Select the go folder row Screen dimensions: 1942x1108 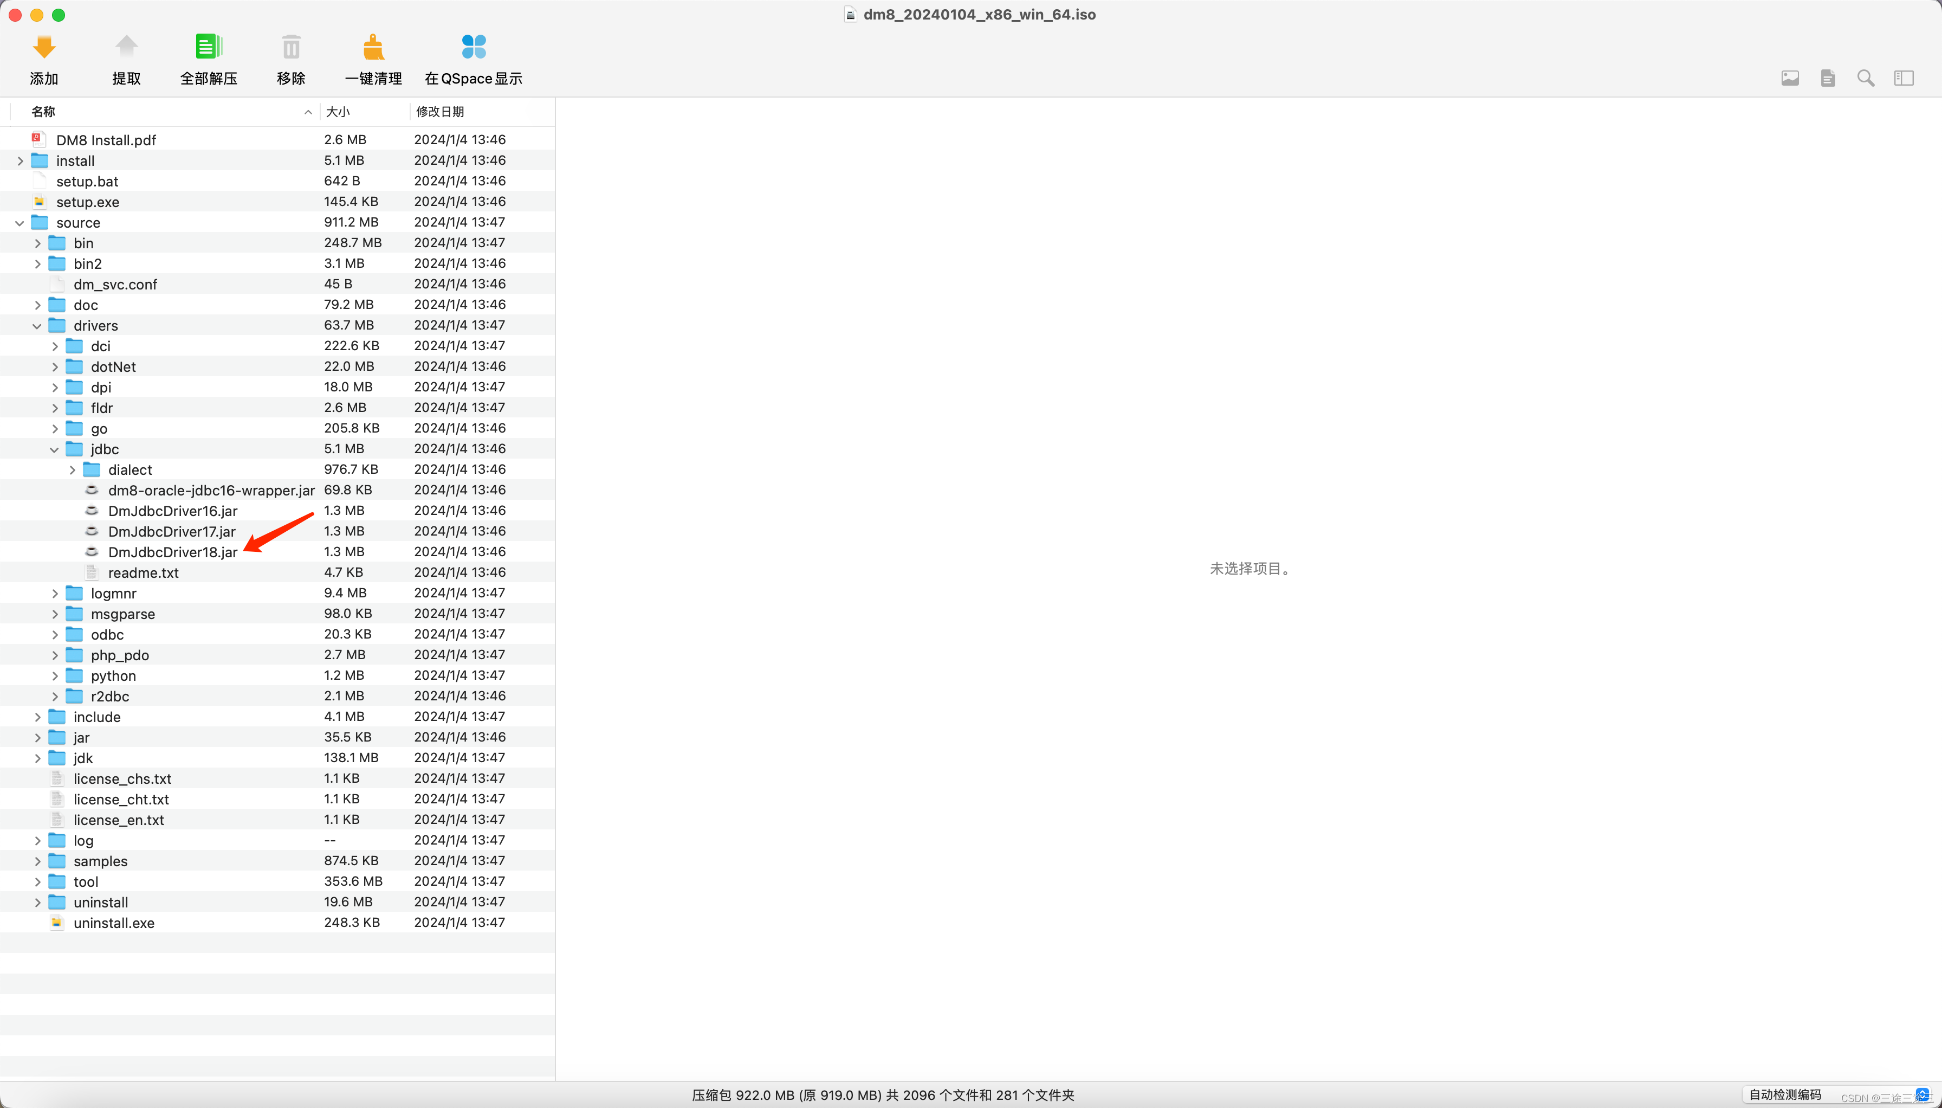tap(277, 428)
